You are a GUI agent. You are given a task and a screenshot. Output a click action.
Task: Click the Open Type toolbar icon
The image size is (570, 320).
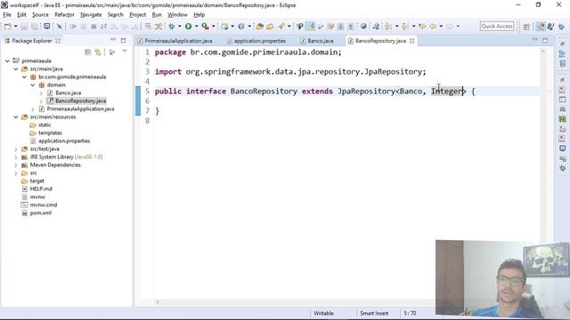259,27
